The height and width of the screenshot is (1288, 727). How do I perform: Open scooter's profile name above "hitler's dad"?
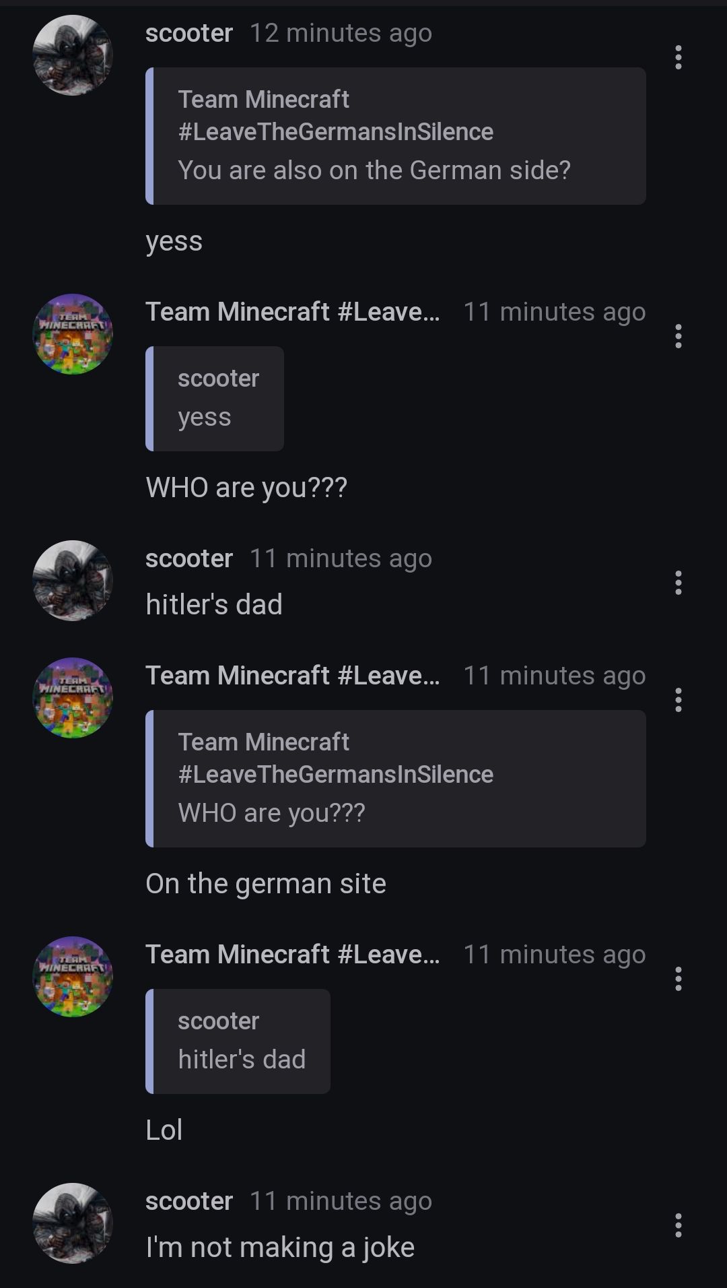tap(189, 558)
